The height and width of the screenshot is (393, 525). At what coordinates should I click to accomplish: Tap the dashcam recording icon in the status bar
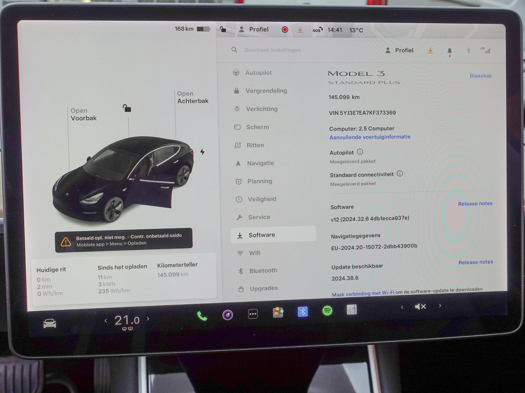pos(285,30)
